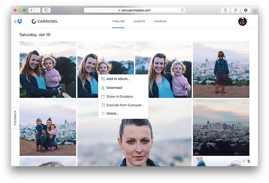The width and height of the screenshot is (269, 183).
Task: Reload the page
Action: click(x=182, y=10)
